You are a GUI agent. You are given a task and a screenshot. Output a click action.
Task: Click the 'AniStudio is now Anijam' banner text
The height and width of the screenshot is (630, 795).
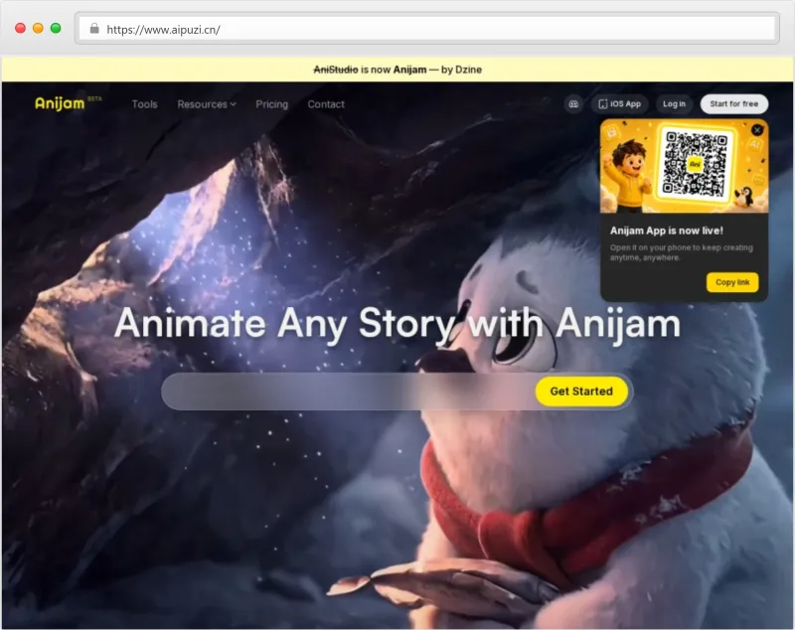pos(397,70)
